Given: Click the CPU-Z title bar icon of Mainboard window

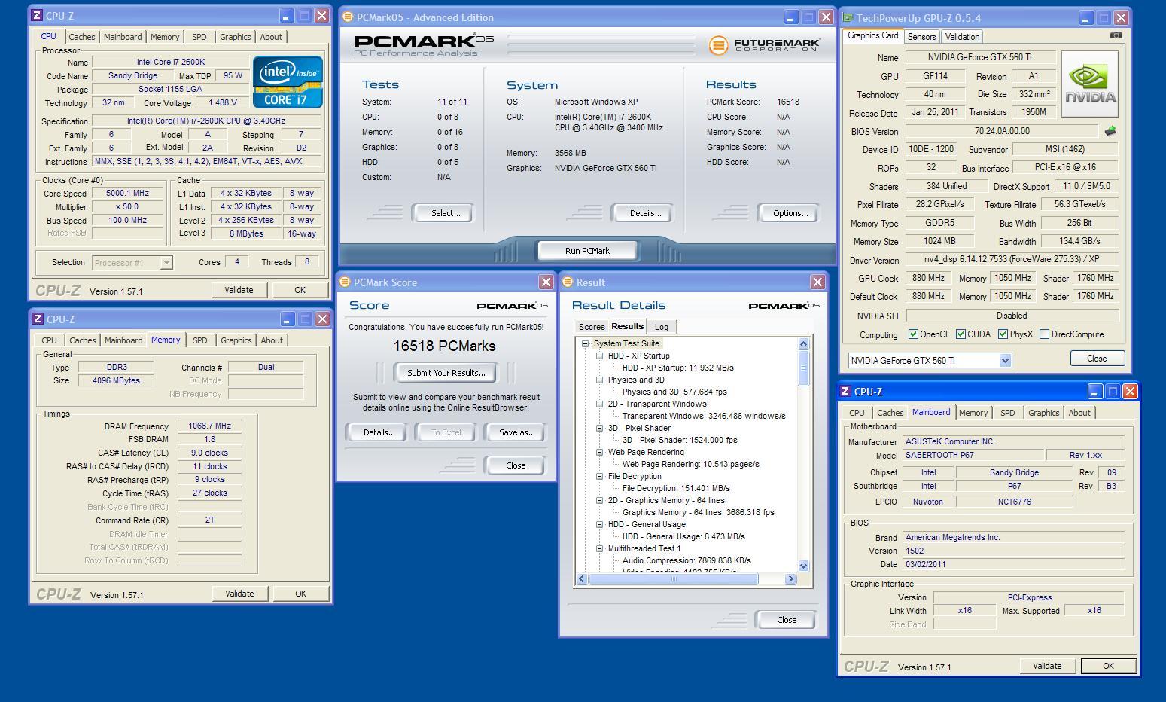Looking at the screenshot, I should coord(845,392).
